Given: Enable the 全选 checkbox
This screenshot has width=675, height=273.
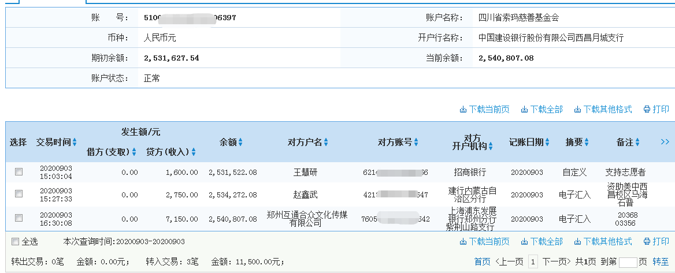Looking at the screenshot, I should pos(15,242).
